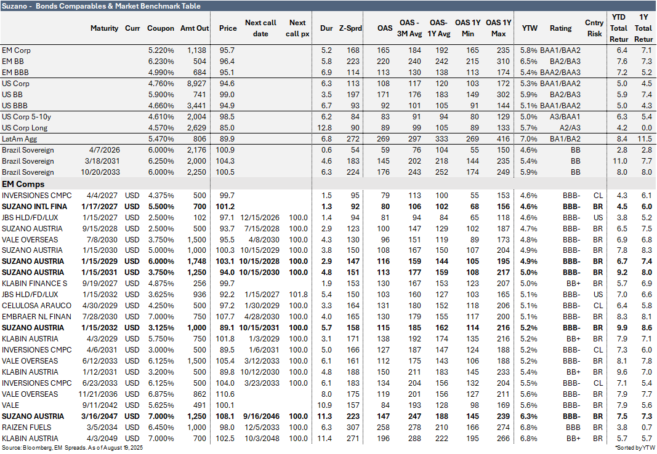The width and height of the screenshot is (657, 454).
Task: Click the 'EM Comps' section heading
Action: (23, 184)
